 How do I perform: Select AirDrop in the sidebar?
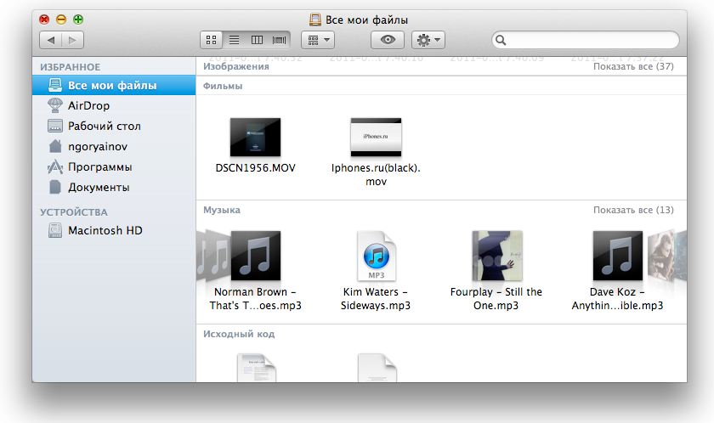tap(88, 105)
